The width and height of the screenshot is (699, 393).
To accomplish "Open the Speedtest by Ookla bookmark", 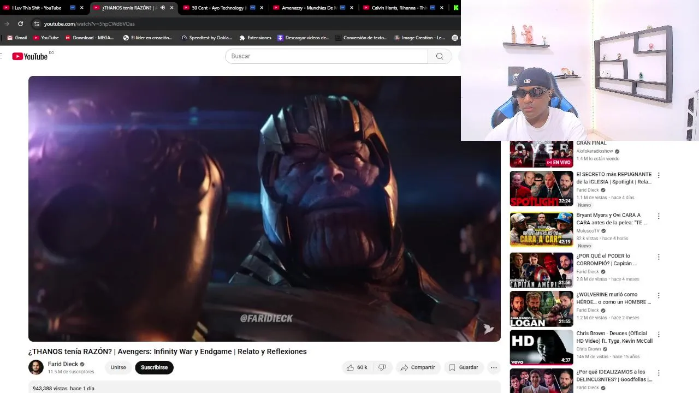I will click(207, 38).
